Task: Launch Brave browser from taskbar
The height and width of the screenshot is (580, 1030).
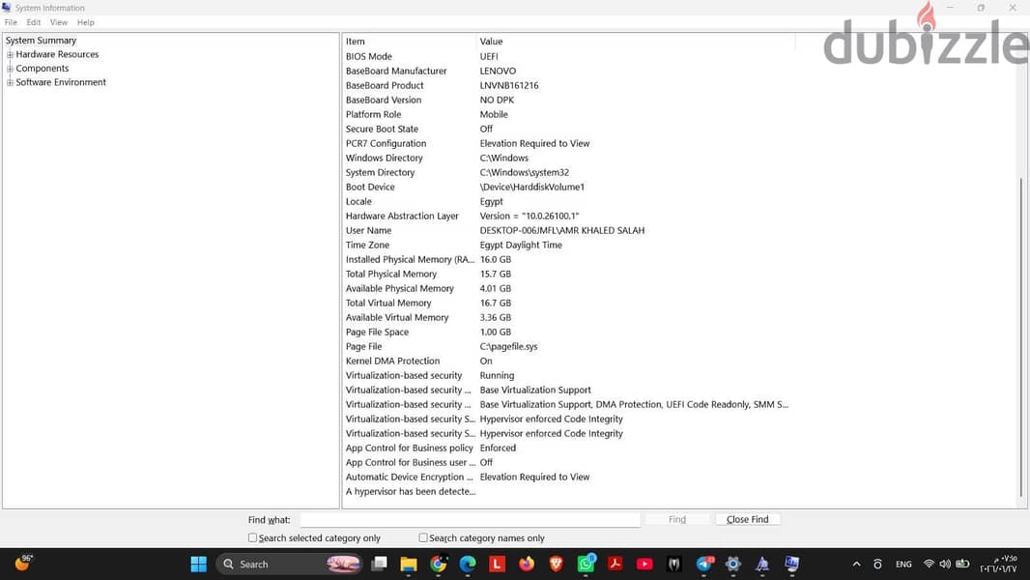Action: (556, 564)
